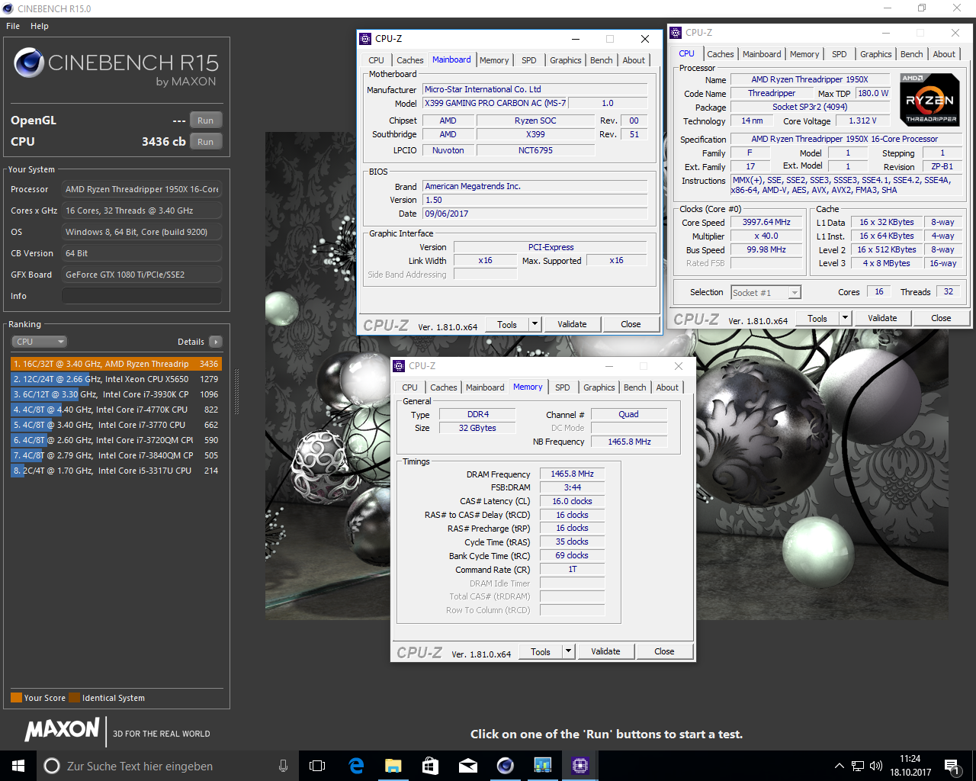The width and height of the screenshot is (976, 781).
Task: Run the OpenGL benchmark
Action: point(206,121)
